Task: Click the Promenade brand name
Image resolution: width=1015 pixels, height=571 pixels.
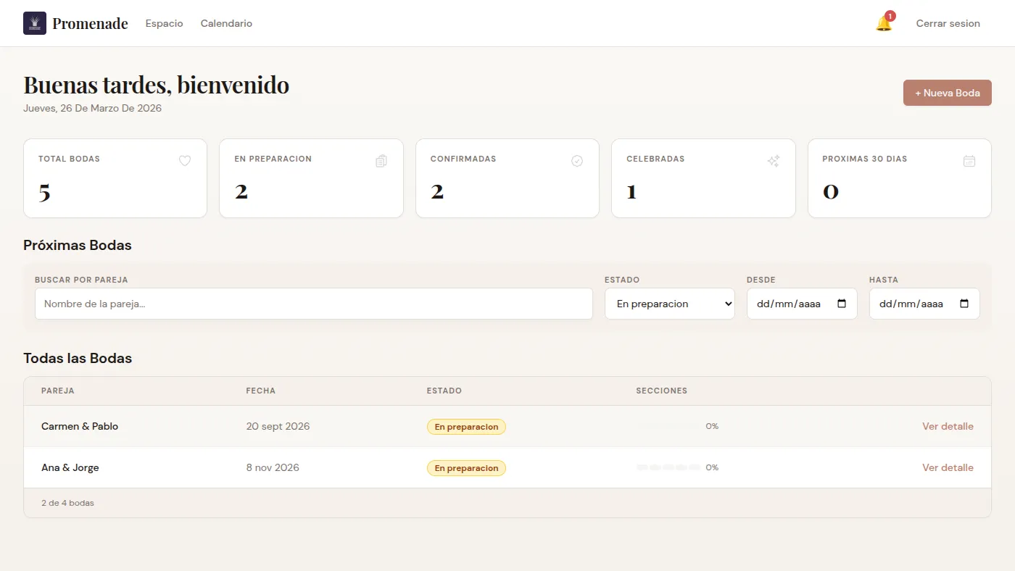Action: pos(90,23)
